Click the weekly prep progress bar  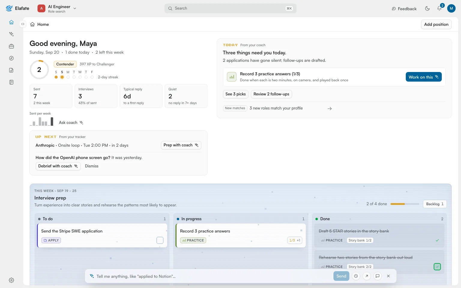[405, 204]
